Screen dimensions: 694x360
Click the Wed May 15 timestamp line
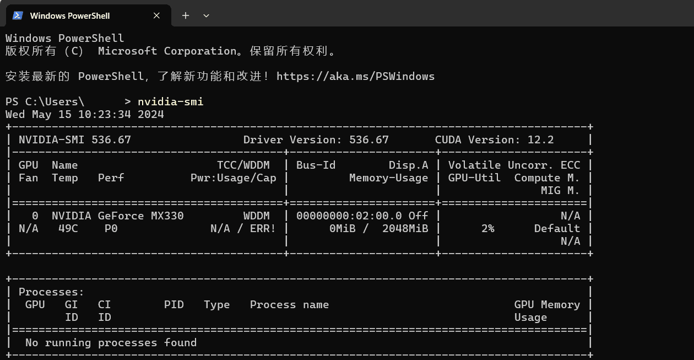click(x=84, y=115)
